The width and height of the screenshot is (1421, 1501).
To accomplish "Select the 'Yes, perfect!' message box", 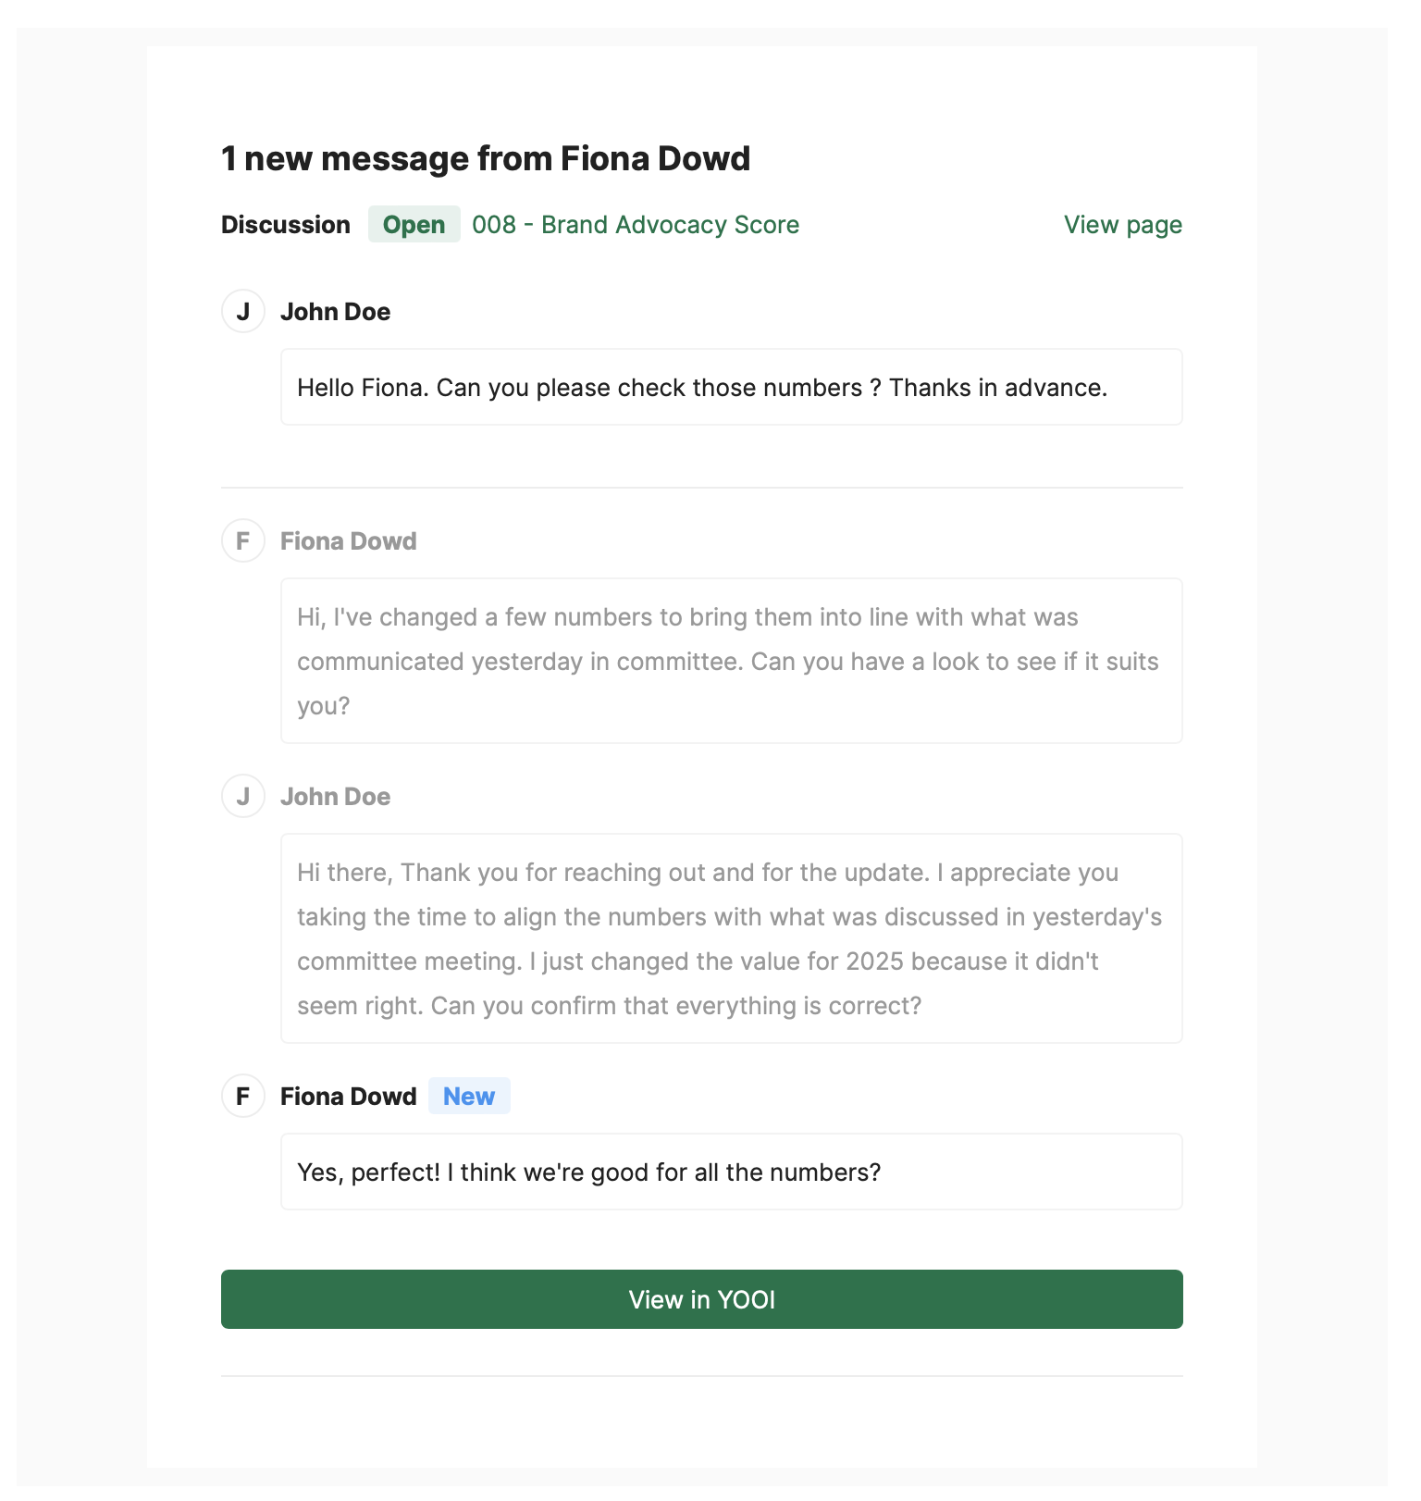I will 731,1172.
